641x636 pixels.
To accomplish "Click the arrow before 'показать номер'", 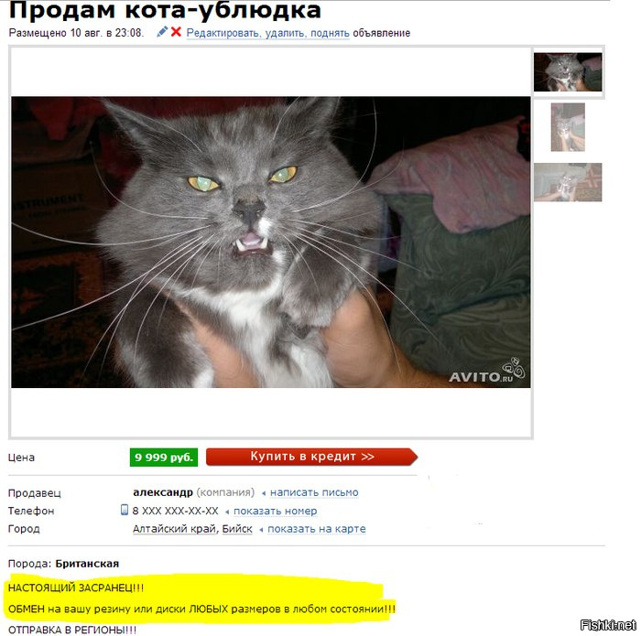I will click(227, 512).
